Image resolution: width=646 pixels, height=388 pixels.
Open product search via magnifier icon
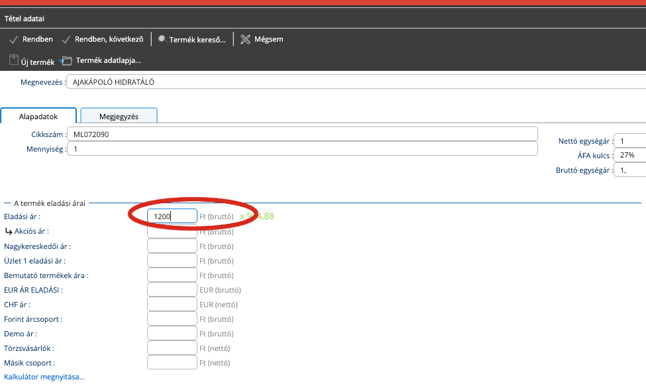pyautogui.click(x=162, y=39)
